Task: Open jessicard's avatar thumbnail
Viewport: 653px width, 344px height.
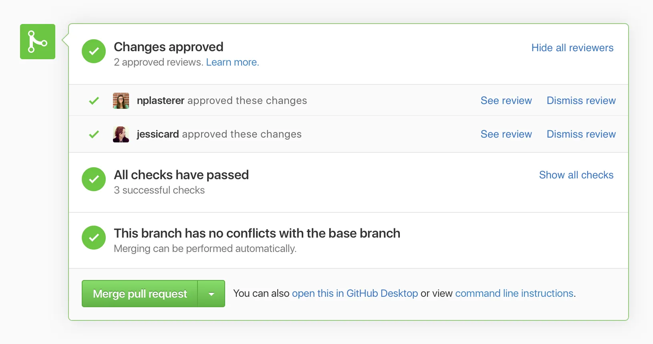Action: (x=121, y=134)
